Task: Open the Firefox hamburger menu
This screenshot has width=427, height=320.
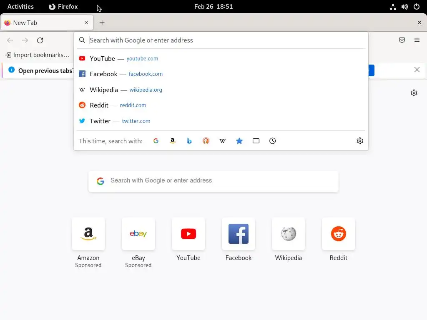Action: (x=417, y=40)
